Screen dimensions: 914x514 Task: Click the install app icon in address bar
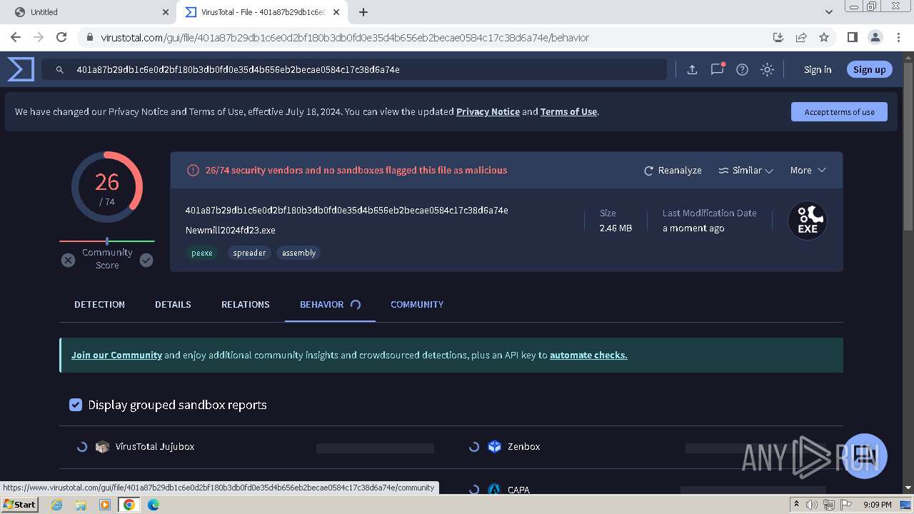pos(778,37)
